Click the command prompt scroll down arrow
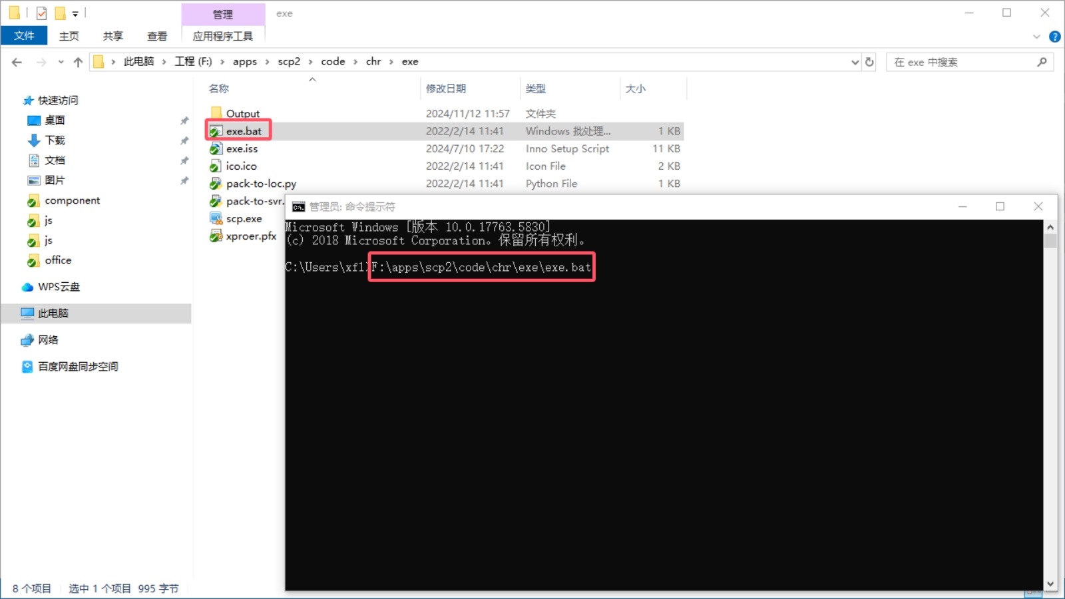This screenshot has height=599, width=1065. coord(1050,584)
